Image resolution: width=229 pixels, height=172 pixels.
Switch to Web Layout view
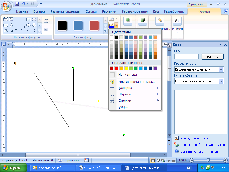coord(163,161)
